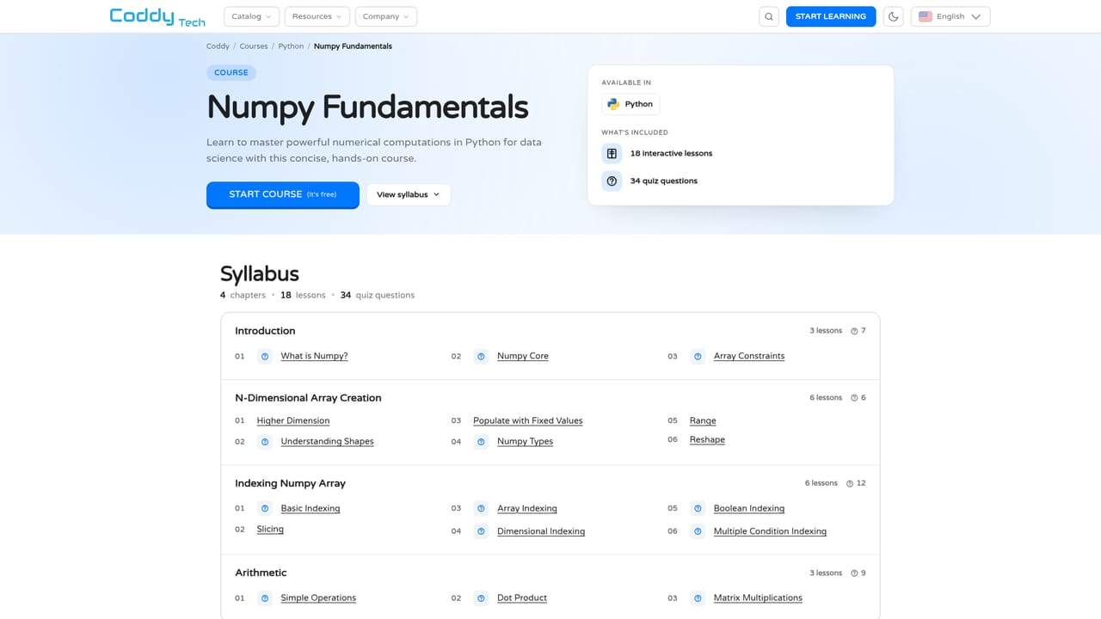Go to Python in breadcrumb
Image resolution: width=1101 pixels, height=619 pixels.
tap(291, 46)
